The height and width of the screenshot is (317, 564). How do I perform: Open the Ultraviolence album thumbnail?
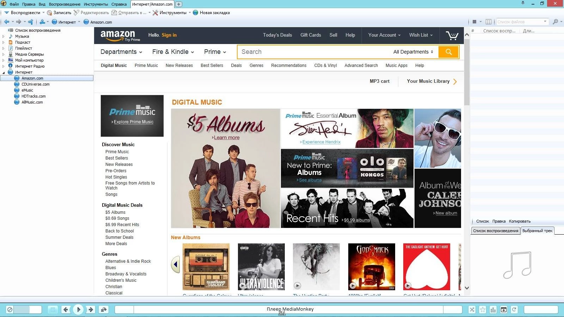point(261,267)
